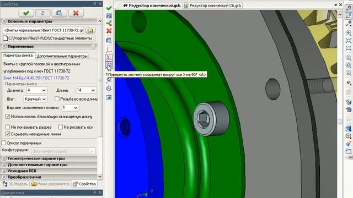Switch to the Дополнительные параметры tab

point(62,56)
